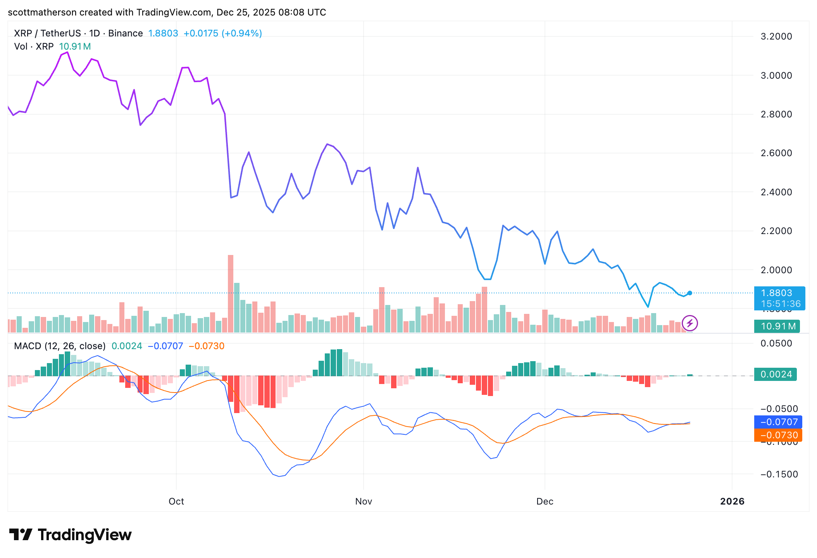Select the Oct label on the time axis
This screenshot has height=558, width=817.
click(176, 501)
